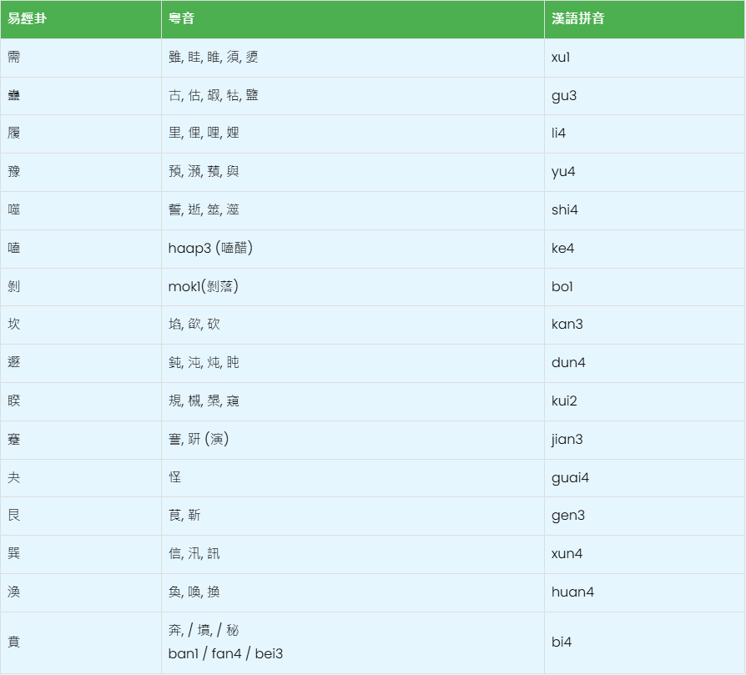The width and height of the screenshot is (746, 675).
Task: Click the hexagram 夬 in the guai4 row
Action: pyautogui.click(x=14, y=477)
